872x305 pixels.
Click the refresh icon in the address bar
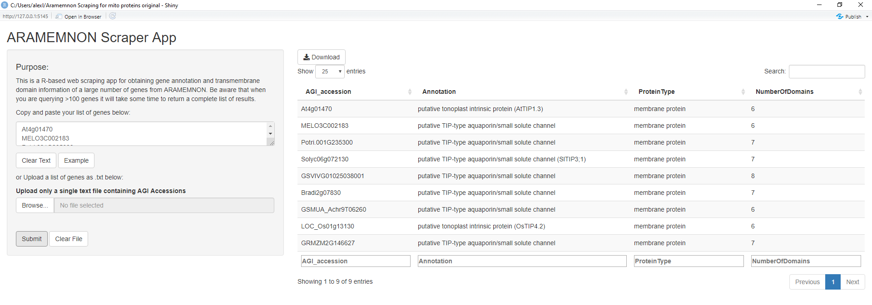click(113, 16)
